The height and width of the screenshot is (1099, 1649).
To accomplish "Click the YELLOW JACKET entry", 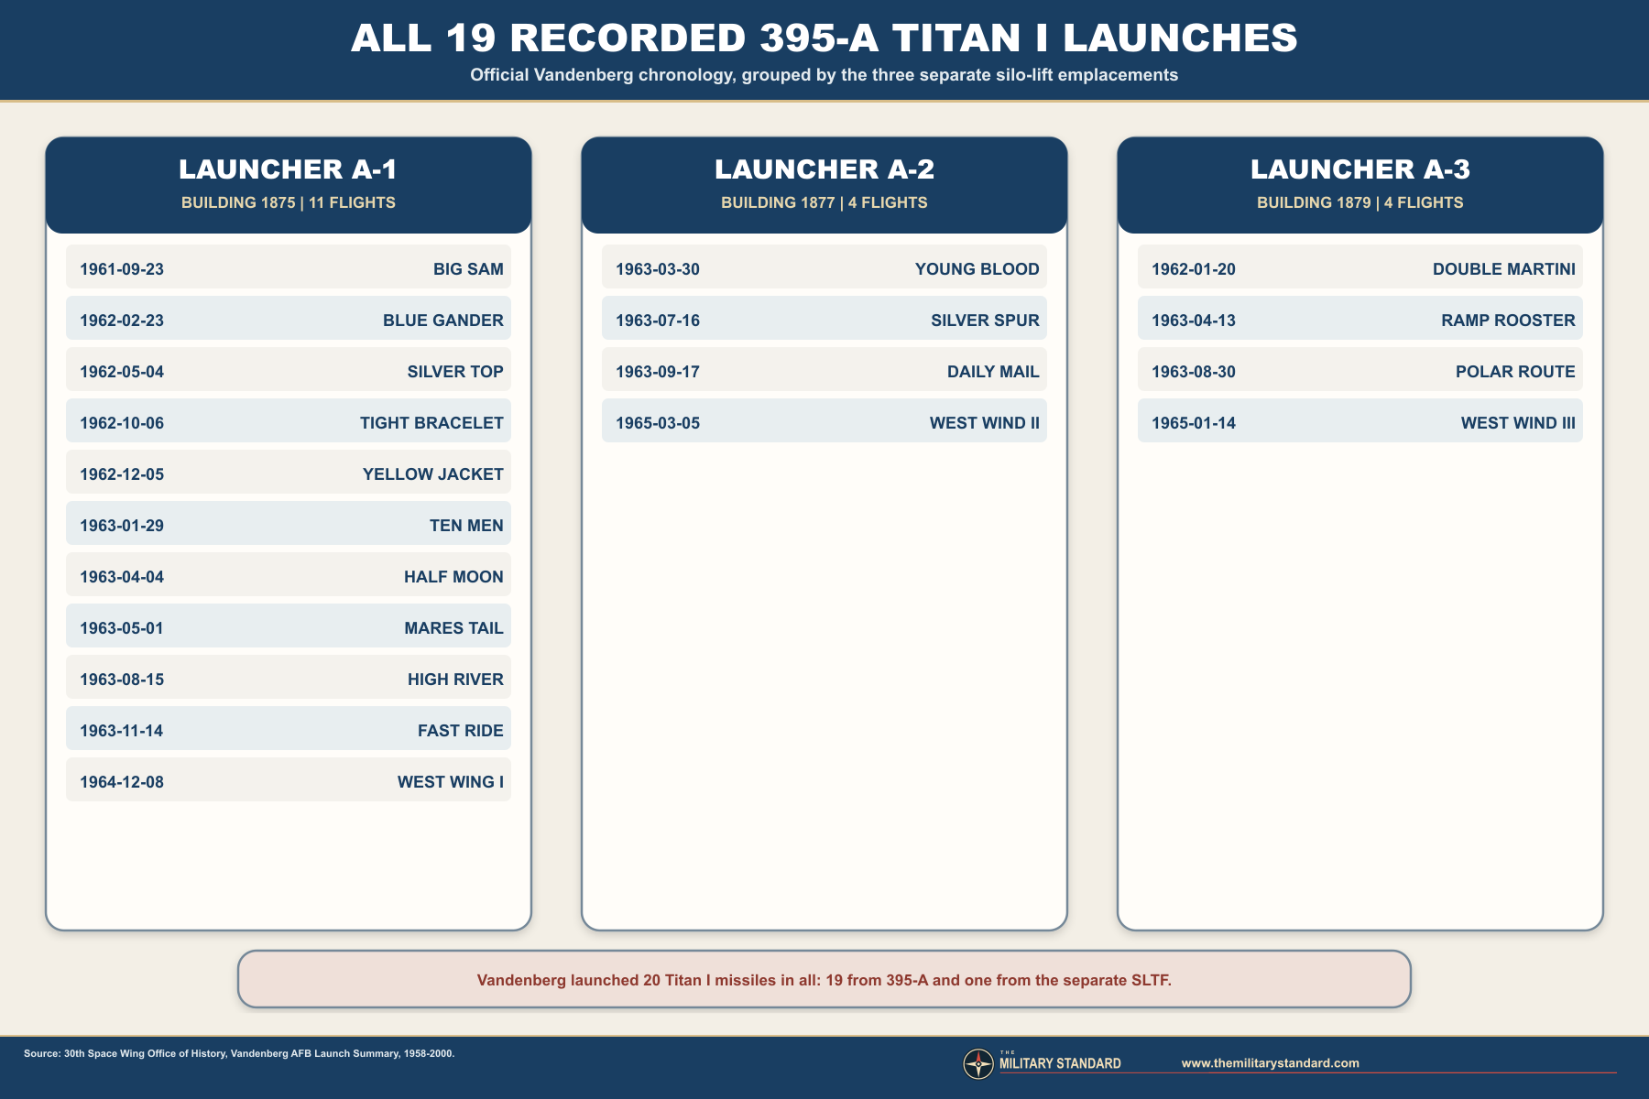I will (x=289, y=472).
